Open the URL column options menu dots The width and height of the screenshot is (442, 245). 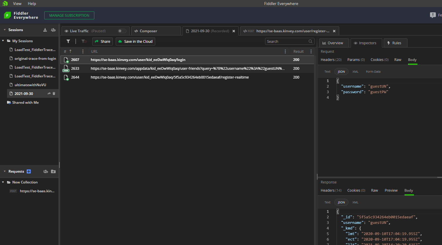click(x=285, y=51)
